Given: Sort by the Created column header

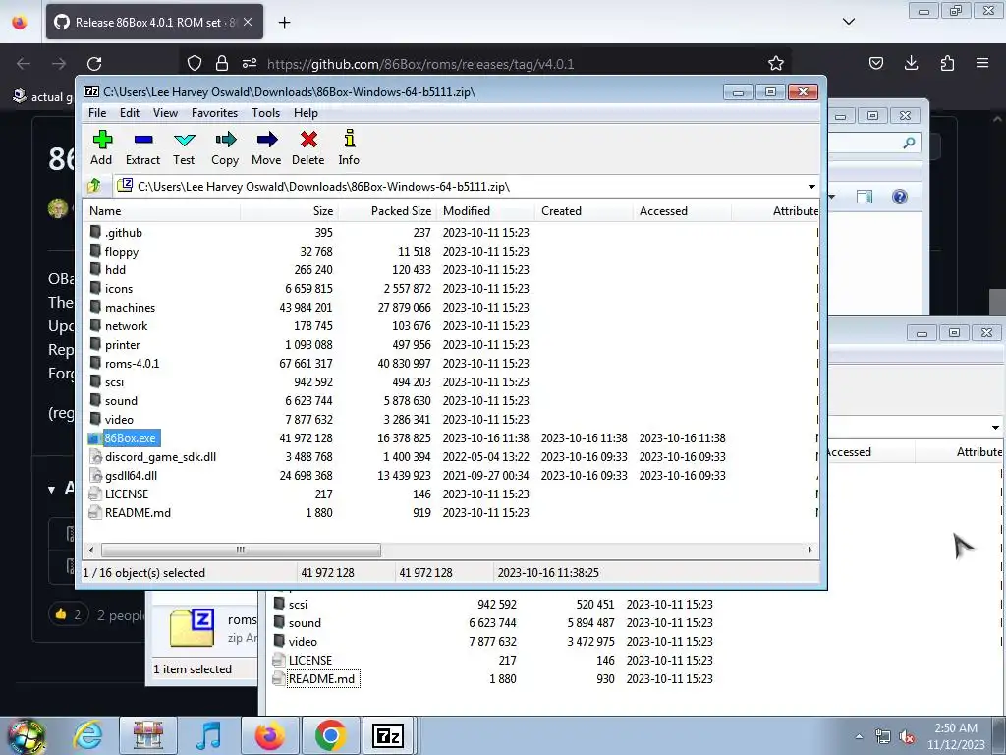Looking at the screenshot, I should 584,211.
